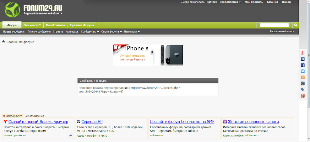Click Все объявления link
This screenshot has height=142, width=310.
[x=34, y=116]
